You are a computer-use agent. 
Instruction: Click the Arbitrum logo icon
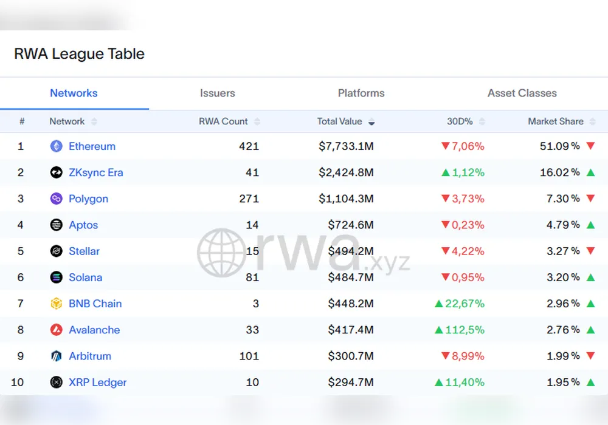pos(56,356)
